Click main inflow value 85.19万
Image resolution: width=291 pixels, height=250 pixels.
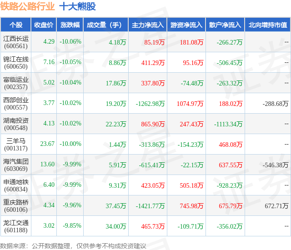click(155, 42)
